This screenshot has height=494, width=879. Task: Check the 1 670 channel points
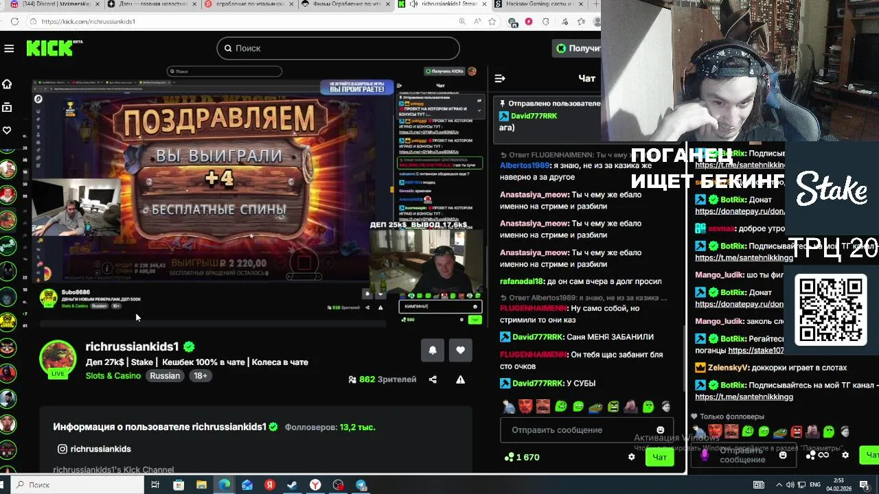pos(522,457)
